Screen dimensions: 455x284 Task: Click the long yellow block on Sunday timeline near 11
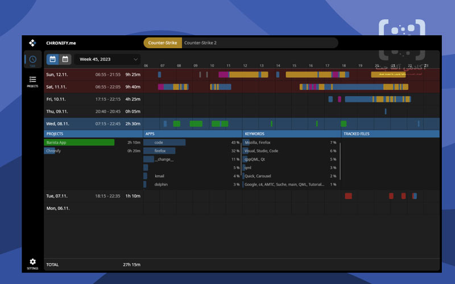(x=244, y=74)
